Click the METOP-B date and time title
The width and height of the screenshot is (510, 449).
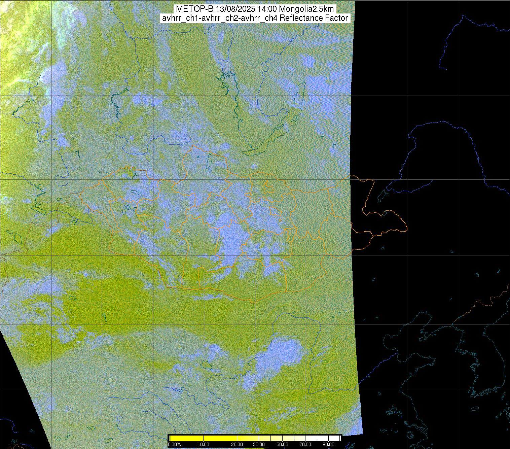click(x=255, y=9)
